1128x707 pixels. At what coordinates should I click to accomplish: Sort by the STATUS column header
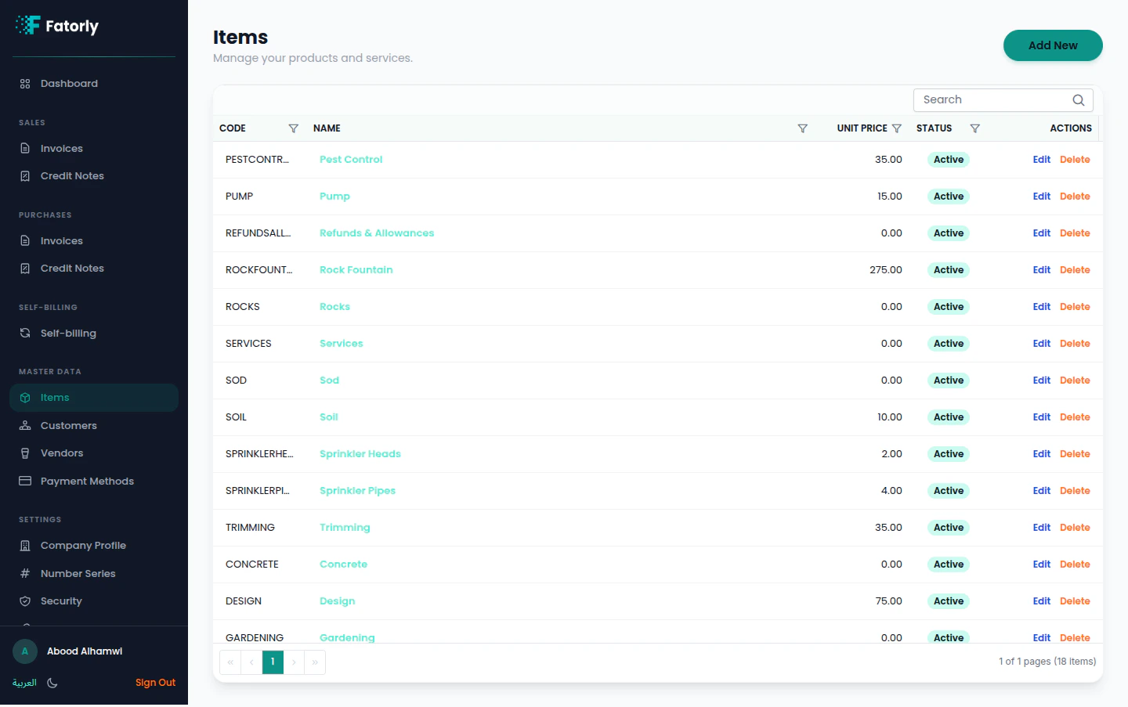935,128
